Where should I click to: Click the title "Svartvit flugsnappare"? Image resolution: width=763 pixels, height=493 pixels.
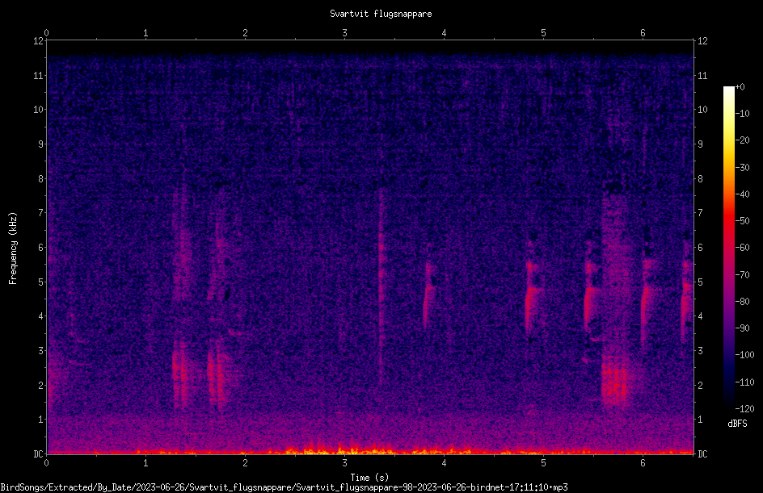point(381,14)
